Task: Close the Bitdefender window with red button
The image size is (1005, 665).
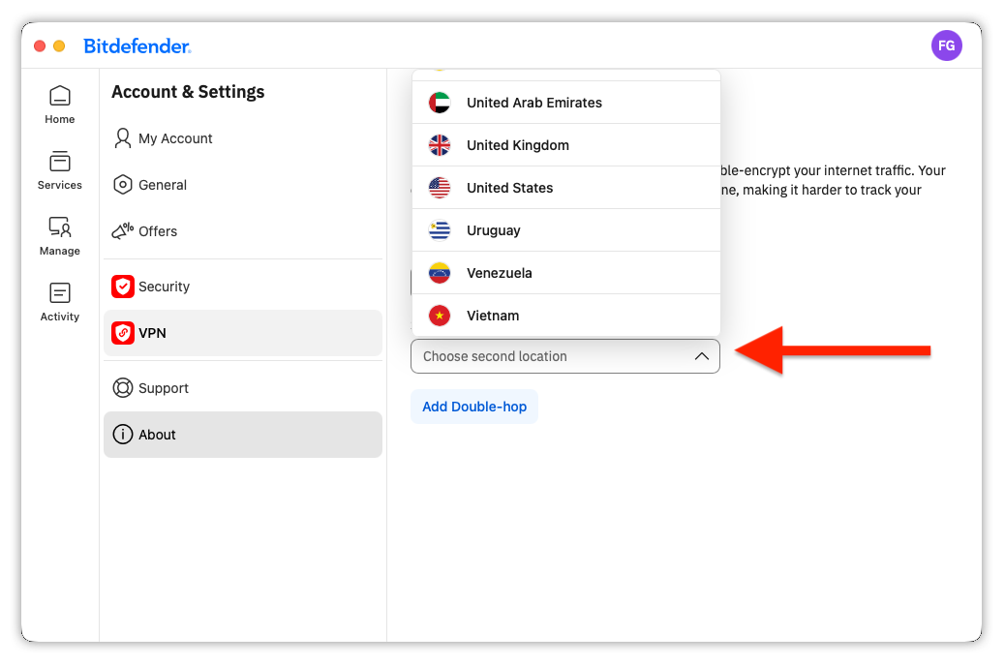Action: click(x=40, y=46)
